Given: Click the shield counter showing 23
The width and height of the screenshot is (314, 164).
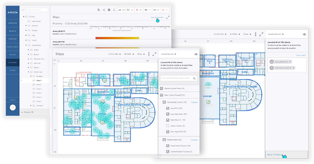Looking at the screenshot, I should (139, 10).
